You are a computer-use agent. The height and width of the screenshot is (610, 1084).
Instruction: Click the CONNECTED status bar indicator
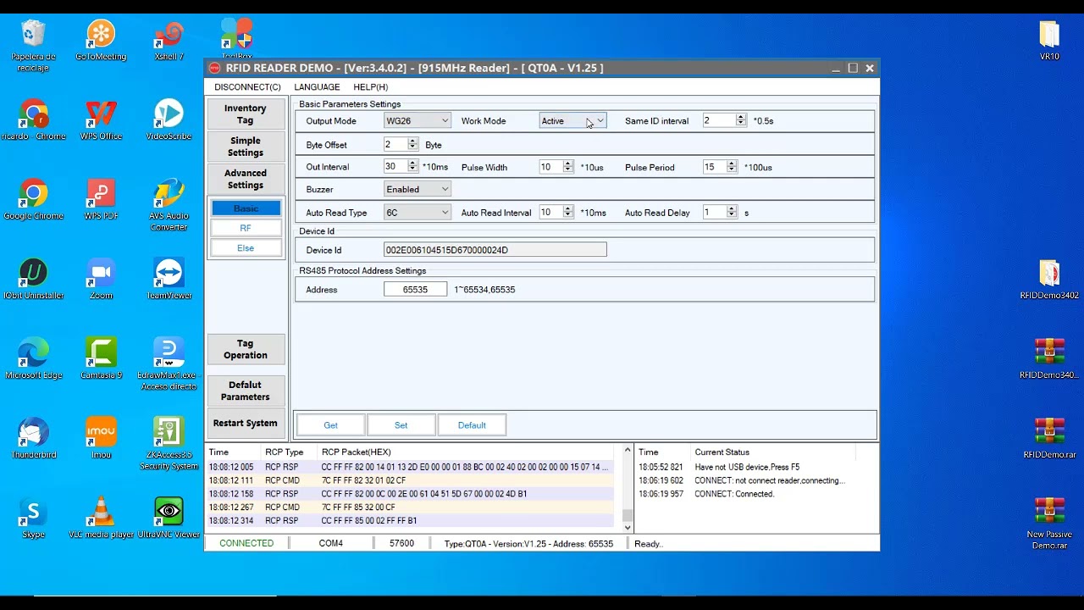coord(246,543)
